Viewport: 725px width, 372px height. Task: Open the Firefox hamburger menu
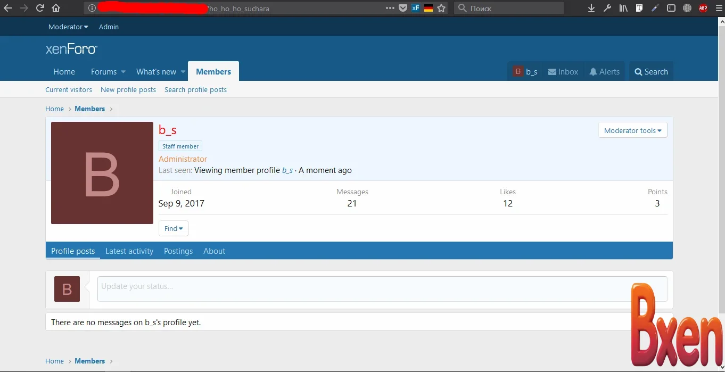pyautogui.click(x=719, y=8)
